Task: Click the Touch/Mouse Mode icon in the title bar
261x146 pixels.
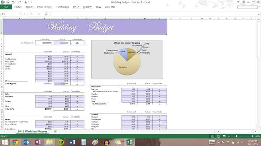Action: click(26, 2)
